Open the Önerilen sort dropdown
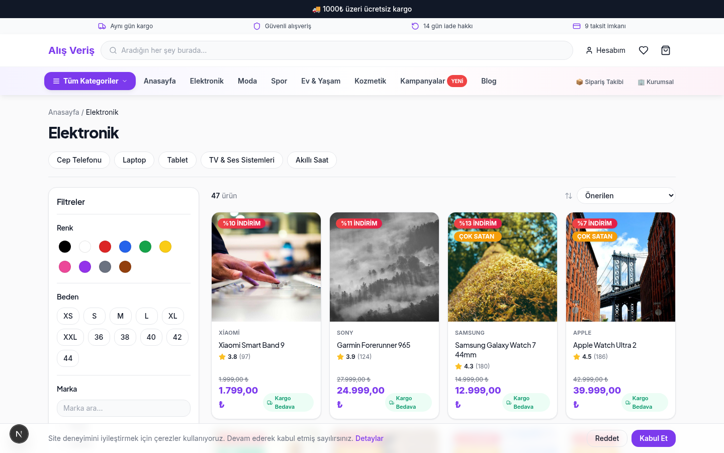The image size is (724, 453). [626, 196]
